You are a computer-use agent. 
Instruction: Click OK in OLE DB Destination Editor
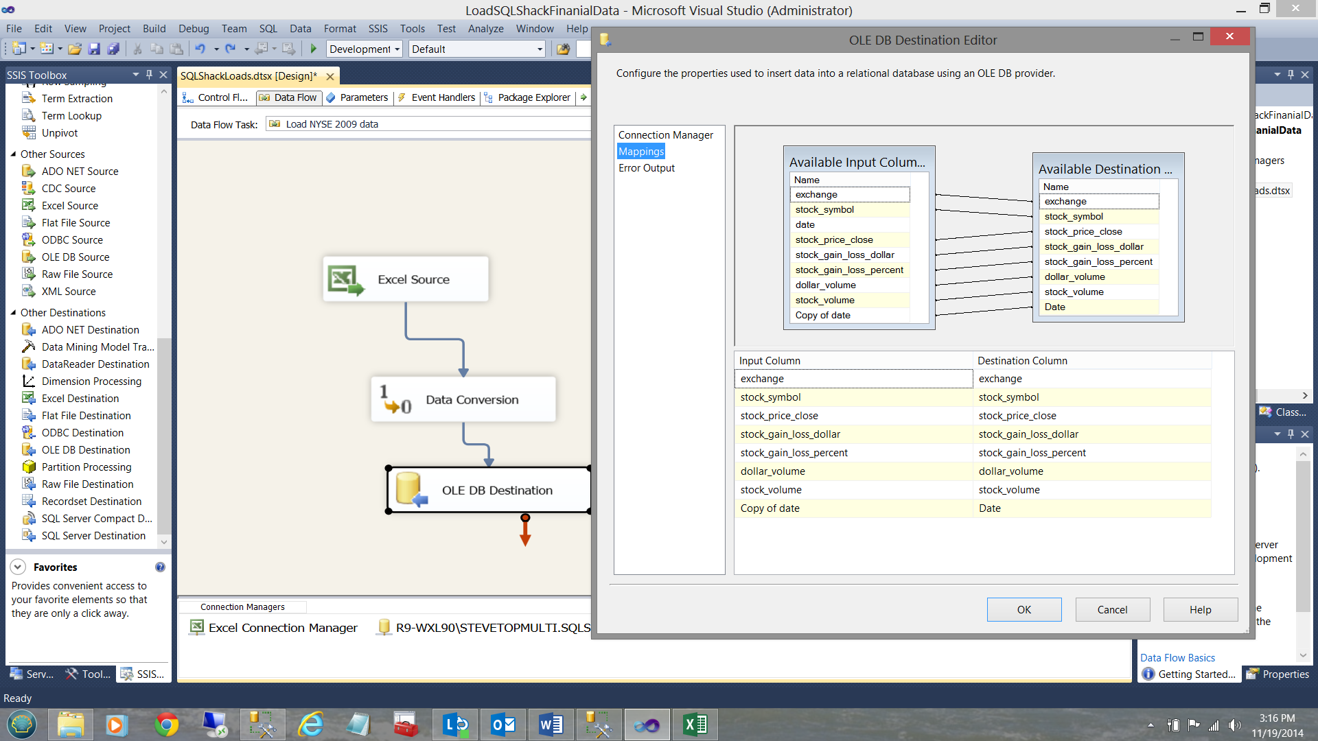point(1024,610)
